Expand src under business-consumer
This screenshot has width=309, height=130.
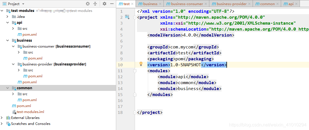tap(19, 52)
